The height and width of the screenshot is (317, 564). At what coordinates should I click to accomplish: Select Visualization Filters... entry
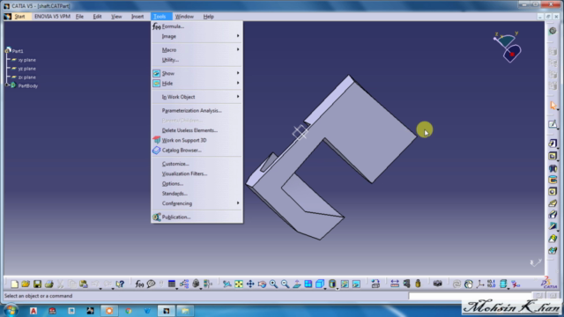tap(197, 173)
